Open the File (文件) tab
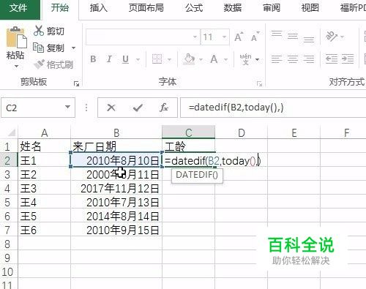Screen dimensions: 366x289 coord(19,9)
